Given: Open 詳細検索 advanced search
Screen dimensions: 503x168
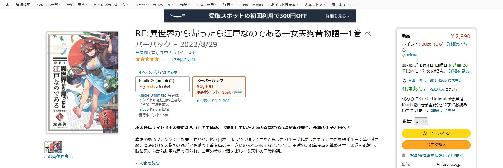Looking at the screenshot, I should (x=23, y=5).
